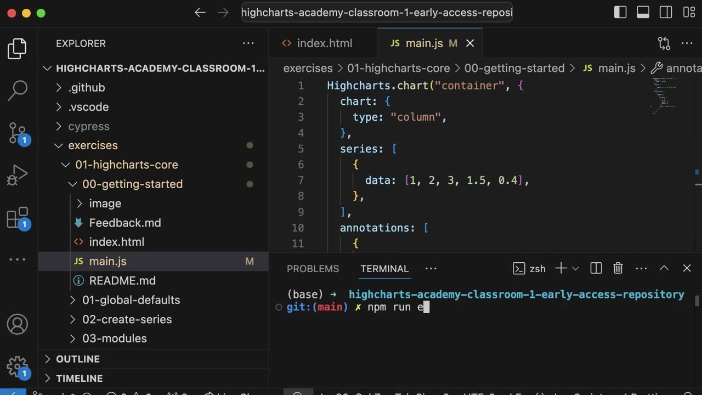Open the Explorer view in activity bar
This screenshot has width=702, height=395.
click(18, 49)
